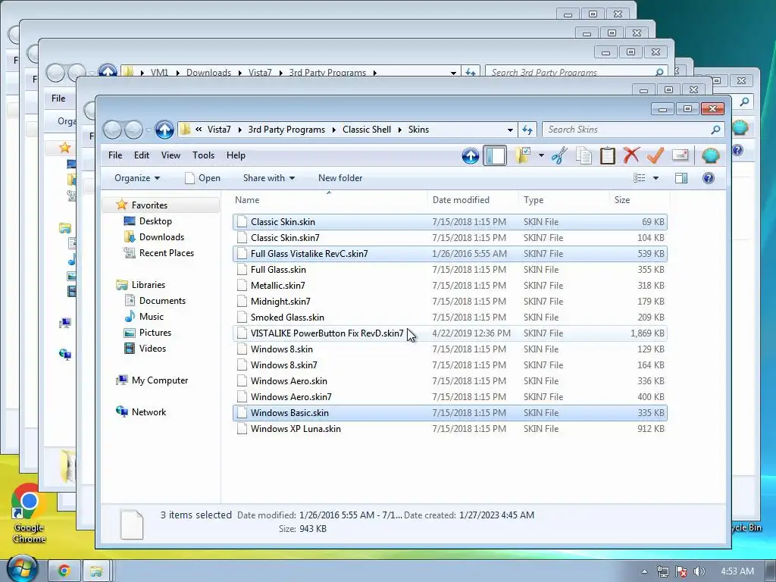Open the Organize dropdown
776x582 pixels.
[137, 178]
